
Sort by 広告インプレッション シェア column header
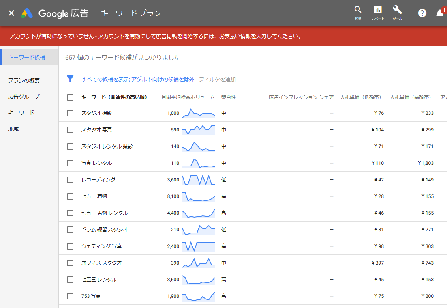pos(301,97)
